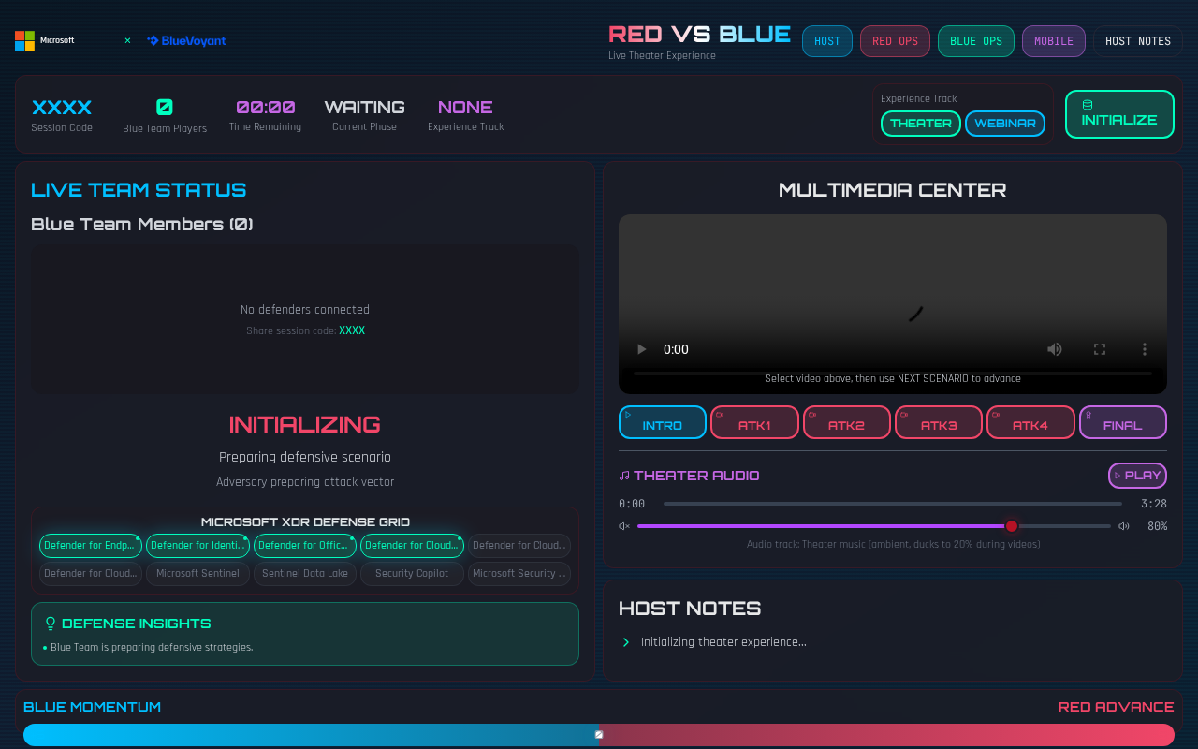Screen dimensions: 1198x749
Task: Click the 80% volume value
Action: 1158,526
